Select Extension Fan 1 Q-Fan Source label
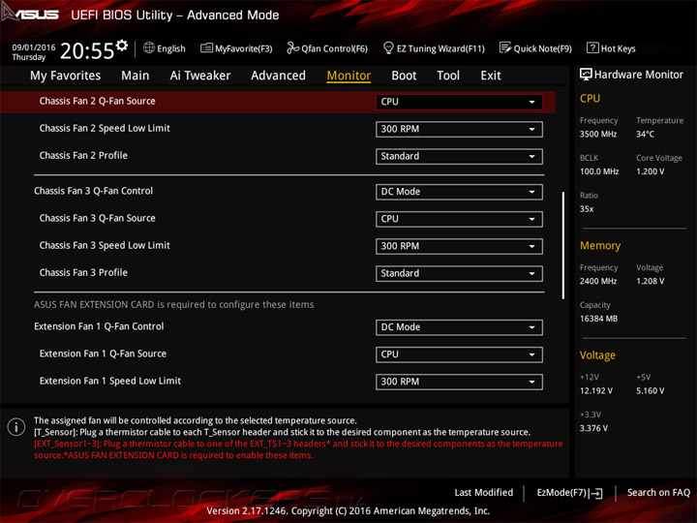Image resolution: width=697 pixels, height=523 pixels. pyautogui.click(x=103, y=354)
